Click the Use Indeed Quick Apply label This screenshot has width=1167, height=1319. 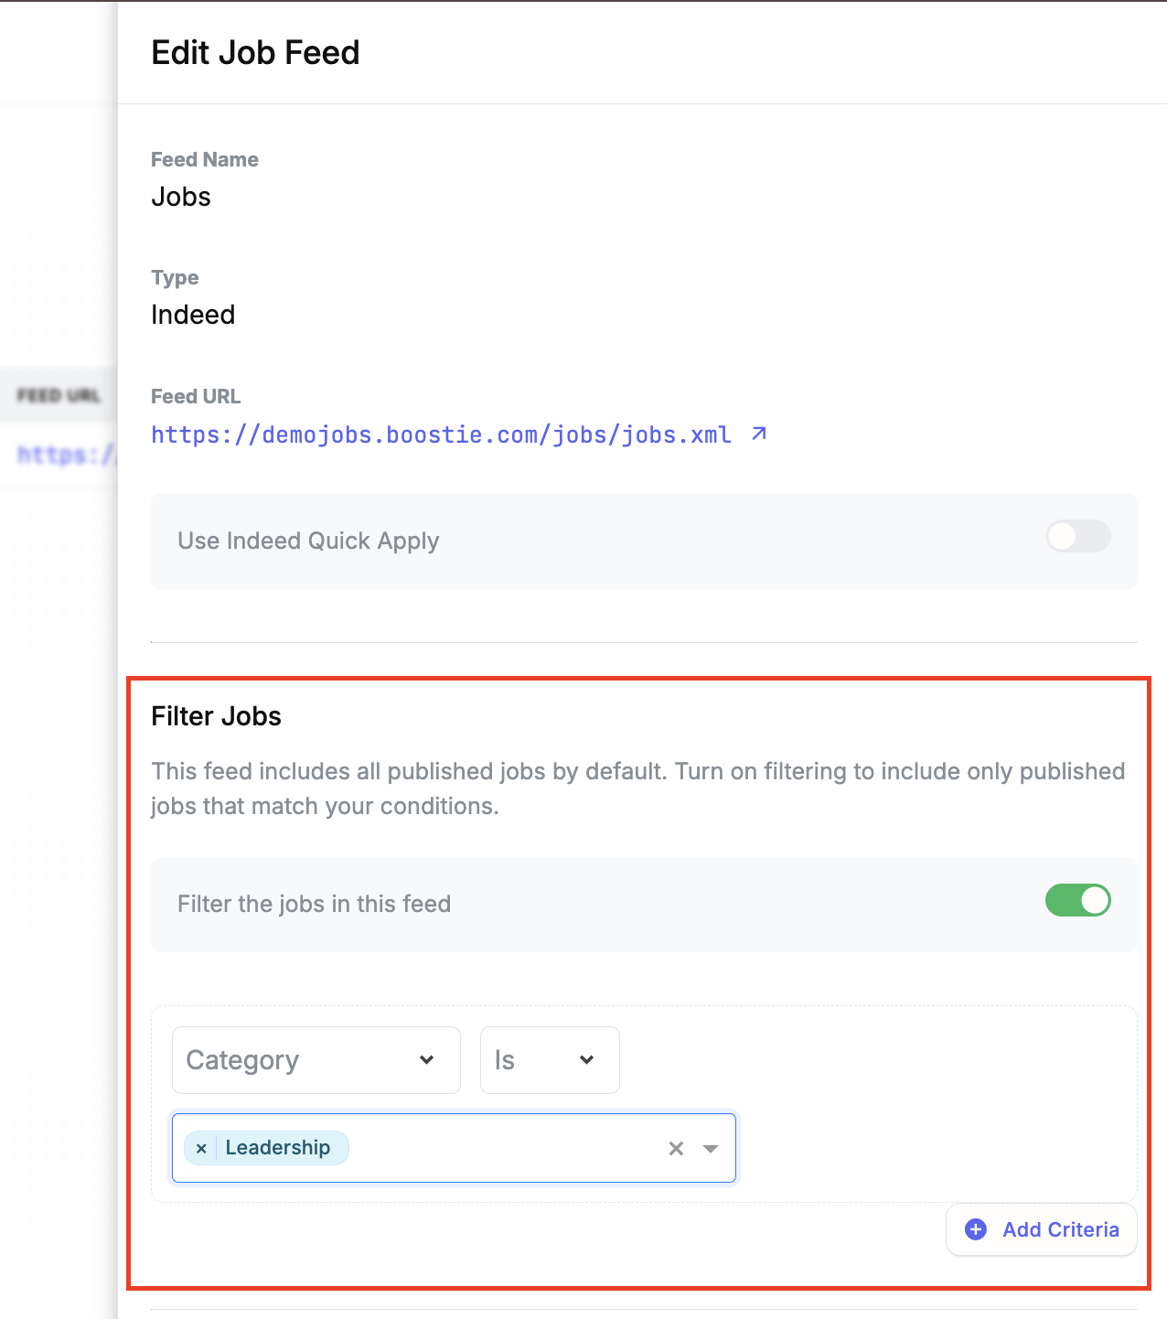308,541
